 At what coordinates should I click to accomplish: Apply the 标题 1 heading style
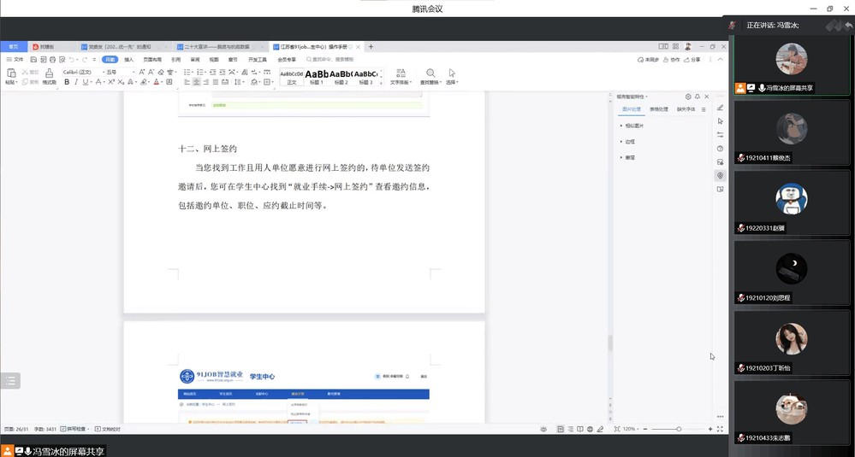[x=317, y=77]
